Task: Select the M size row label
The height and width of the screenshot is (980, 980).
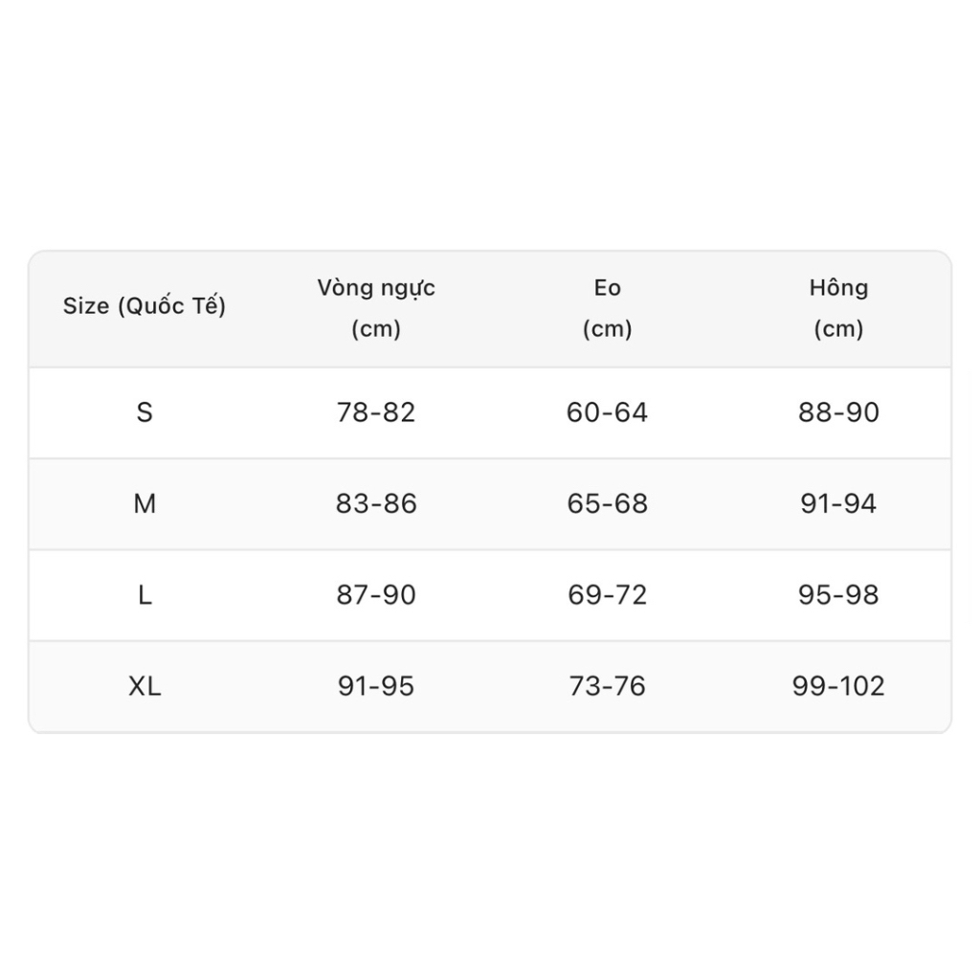Action: click(x=145, y=503)
